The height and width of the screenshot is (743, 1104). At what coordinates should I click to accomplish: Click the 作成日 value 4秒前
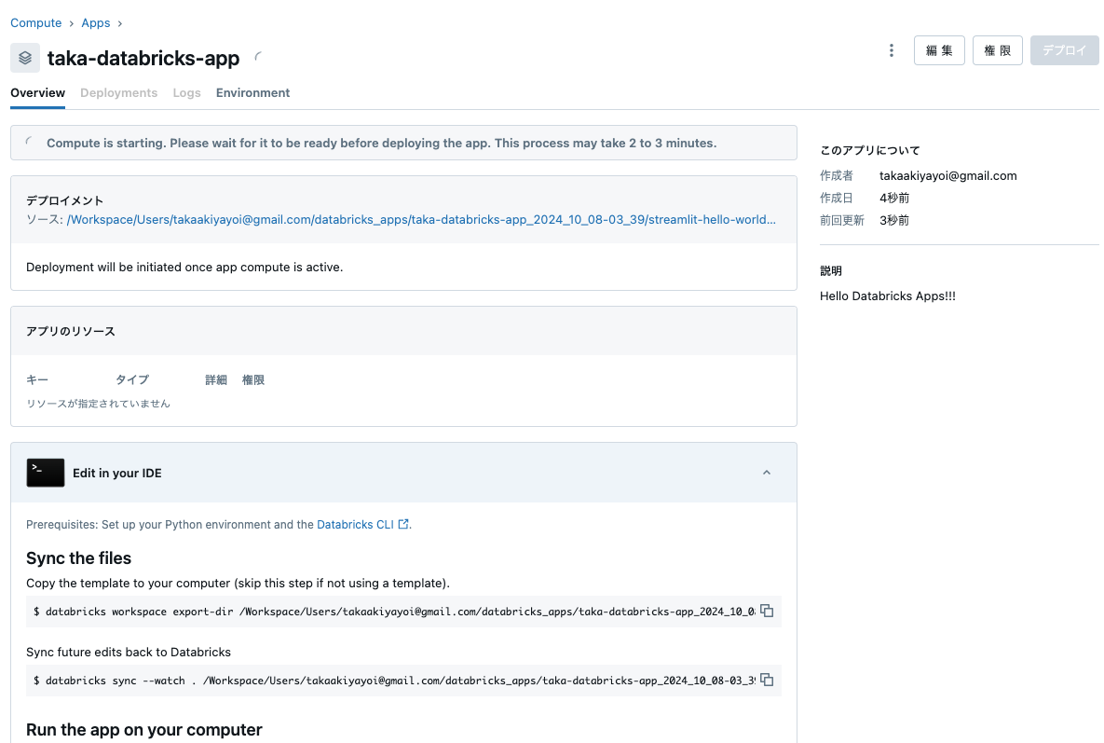point(894,198)
